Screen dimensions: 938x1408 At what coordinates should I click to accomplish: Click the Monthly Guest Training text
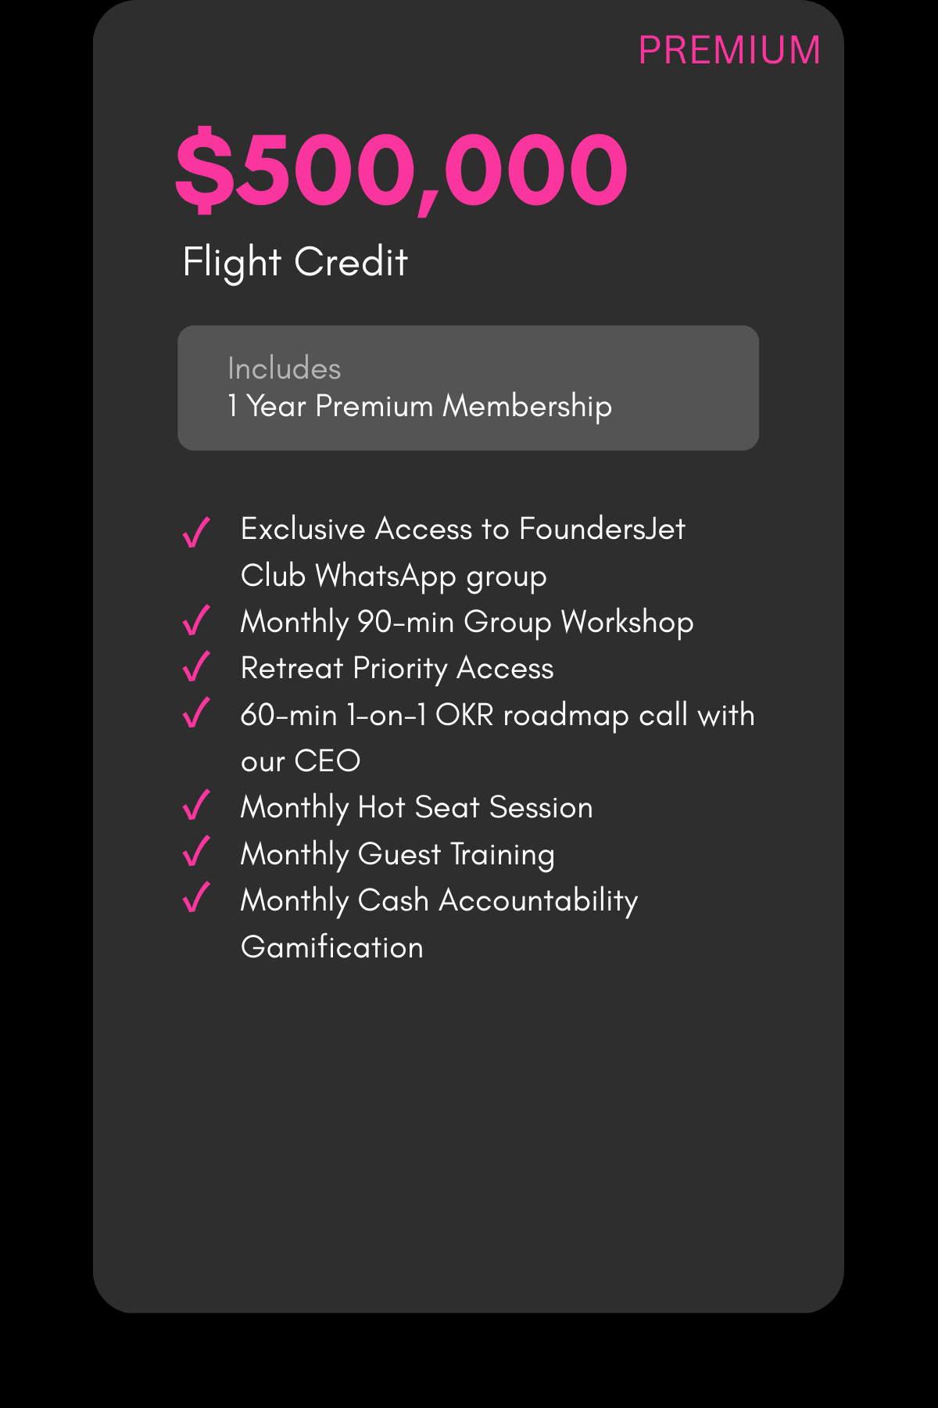(398, 854)
